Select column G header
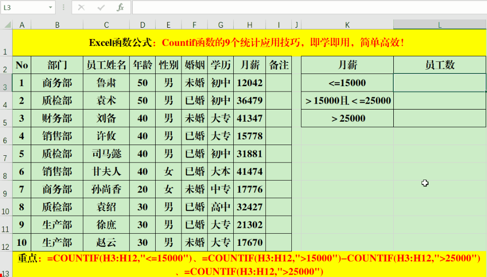 [221, 25]
